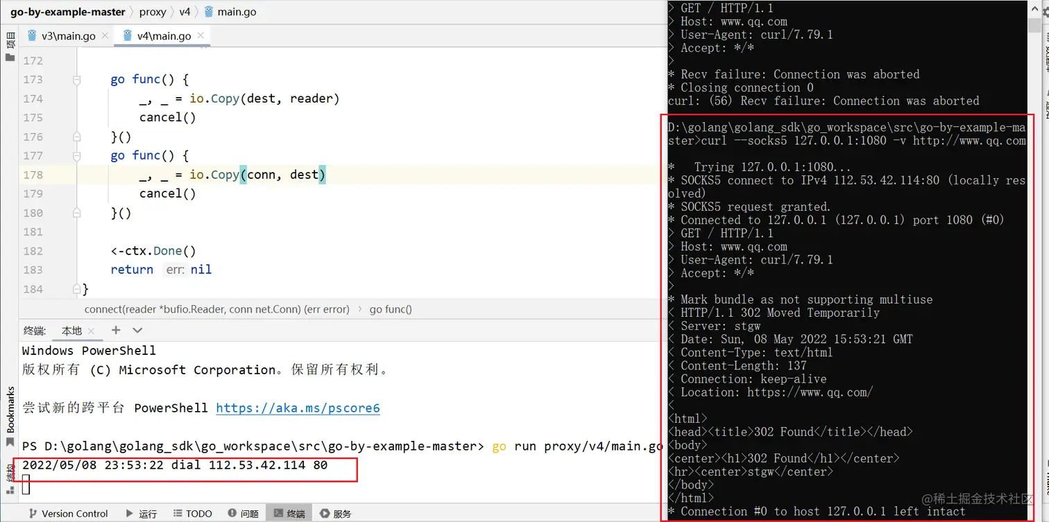This screenshot has height=522, width=1049.
Task: Click fold end marker at line 184
Action: (77, 289)
